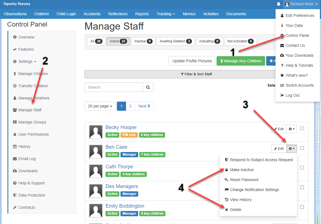The height and width of the screenshot is (224, 321).
Task: Click Manage Relatives person icon
Action: (x=15, y=98)
